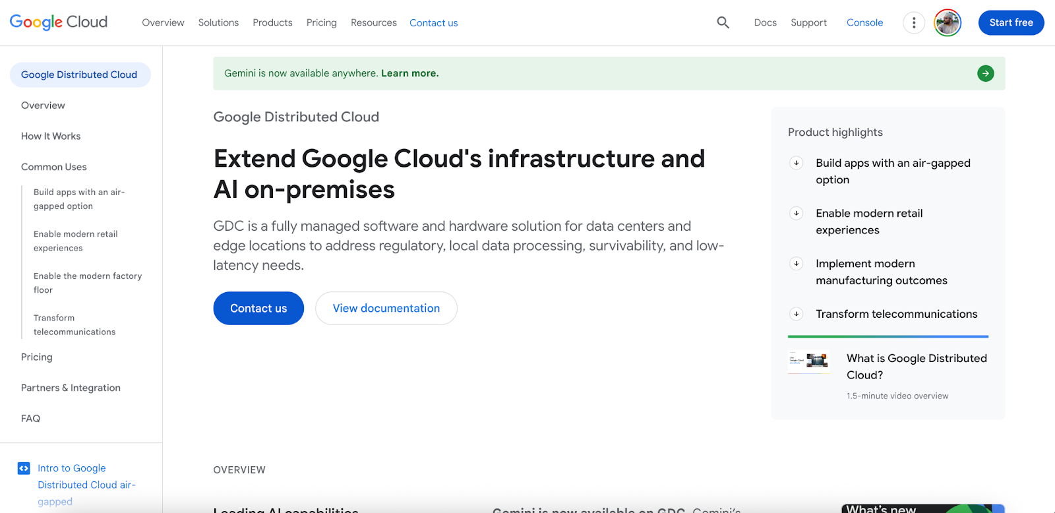The height and width of the screenshot is (513, 1055).
Task: Open Intro to Google Distributed Cloud link
Action: (86, 485)
